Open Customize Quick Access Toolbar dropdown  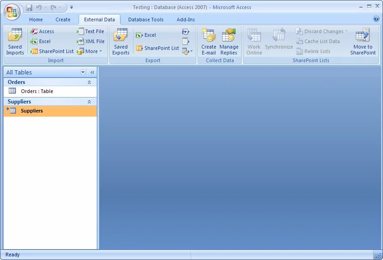tap(72, 8)
